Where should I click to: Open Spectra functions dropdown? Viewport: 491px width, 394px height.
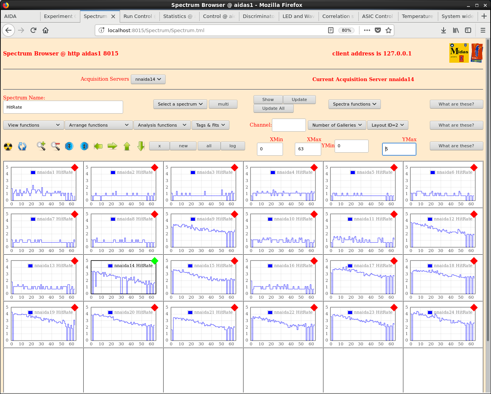pyautogui.click(x=354, y=104)
